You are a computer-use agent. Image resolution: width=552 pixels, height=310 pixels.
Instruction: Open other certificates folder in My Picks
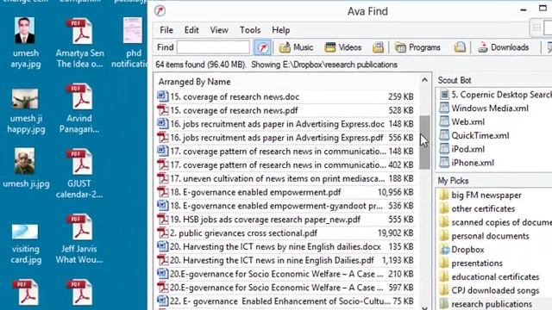click(x=477, y=208)
